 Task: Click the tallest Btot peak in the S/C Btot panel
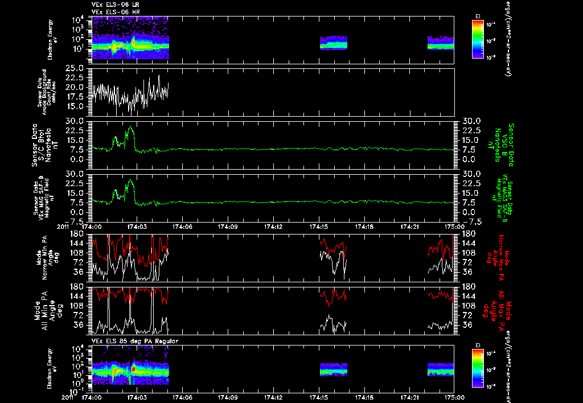(x=130, y=128)
